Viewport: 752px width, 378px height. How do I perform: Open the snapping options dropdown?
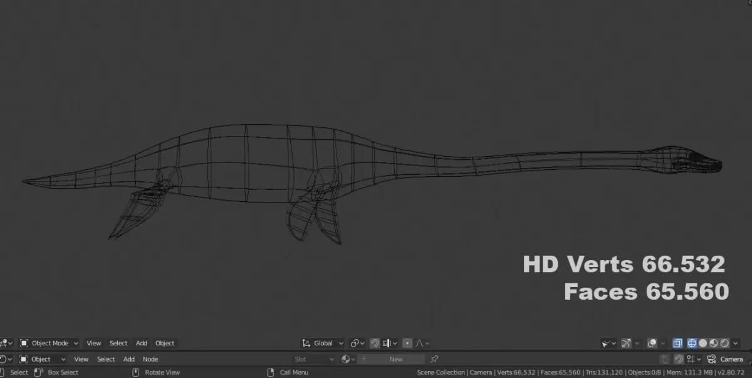click(x=390, y=343)
